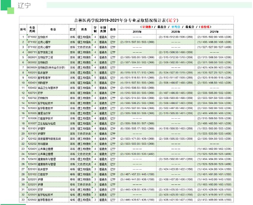
Task: Click the 2021年 column header
Action: click(214, 32)
